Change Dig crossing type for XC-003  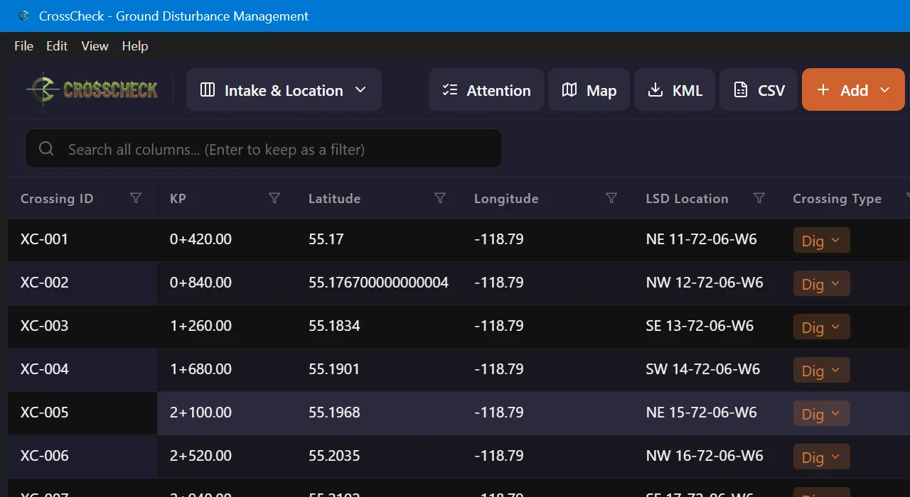pyautogui.click(x=821, y=327)
